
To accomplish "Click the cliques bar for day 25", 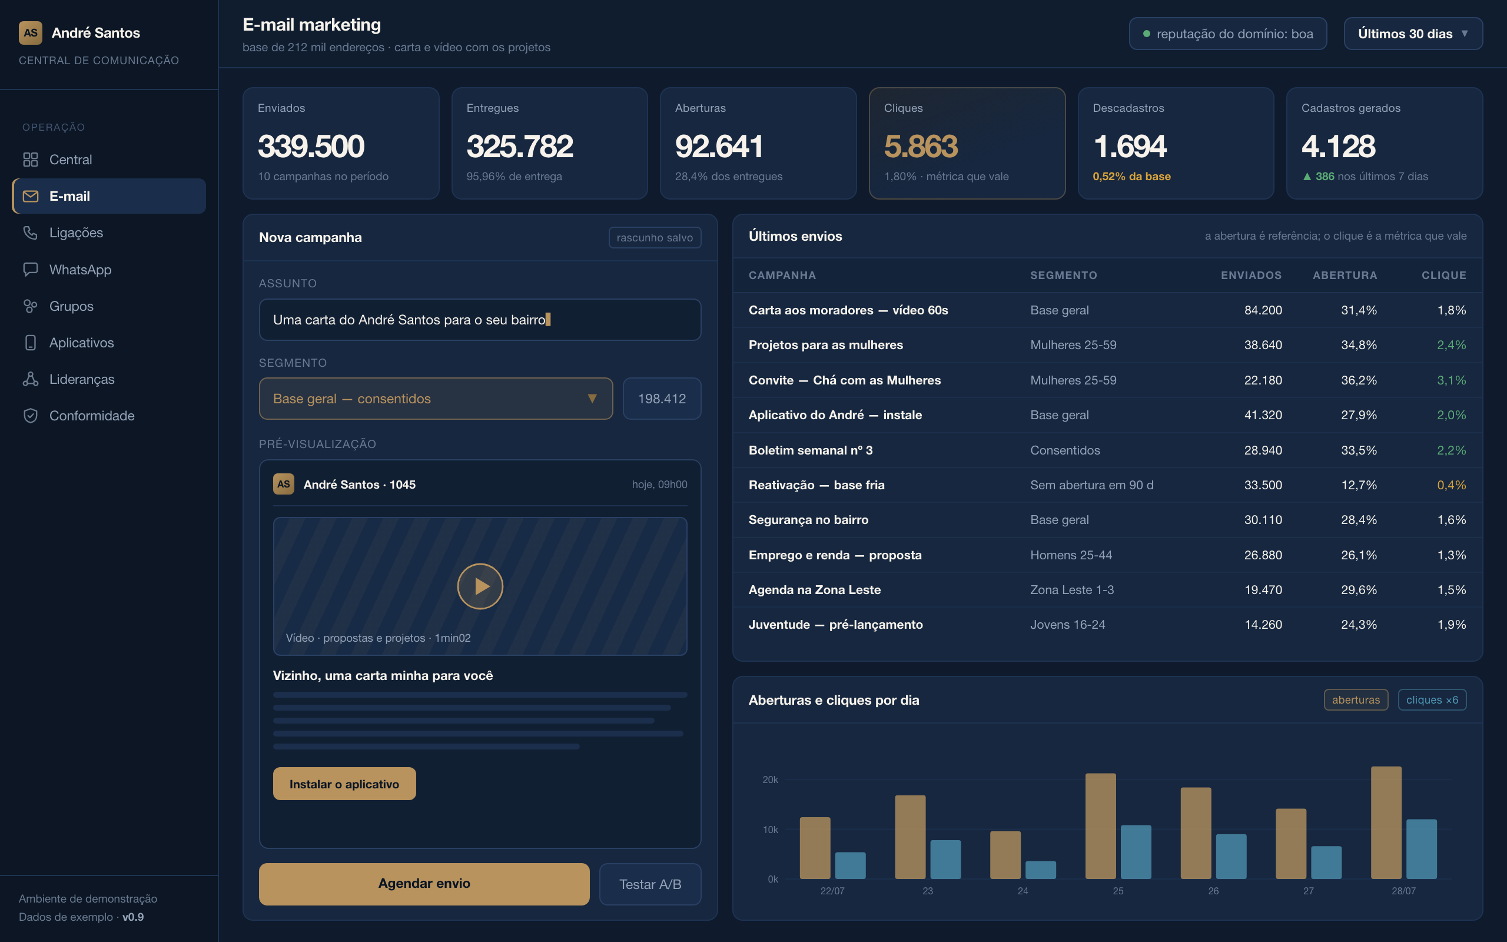I will [1136, 852].
